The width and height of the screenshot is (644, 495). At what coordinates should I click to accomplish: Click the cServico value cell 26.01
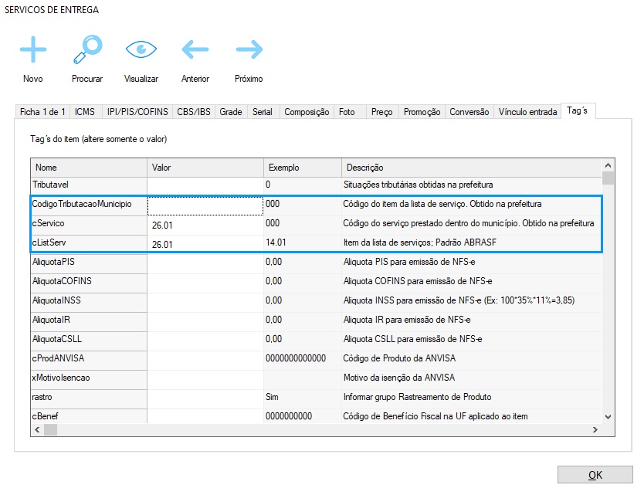pyautogui.click(x=205, y=224)
